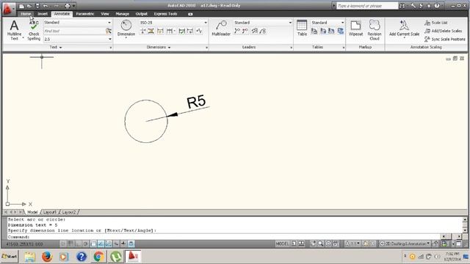Click the Help question mark icon in title bar
The height and width of the screenshot is (264, 470).
click(437, 6)
